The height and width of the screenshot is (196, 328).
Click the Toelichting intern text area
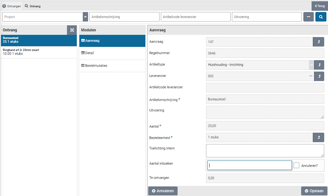[265, 151]
